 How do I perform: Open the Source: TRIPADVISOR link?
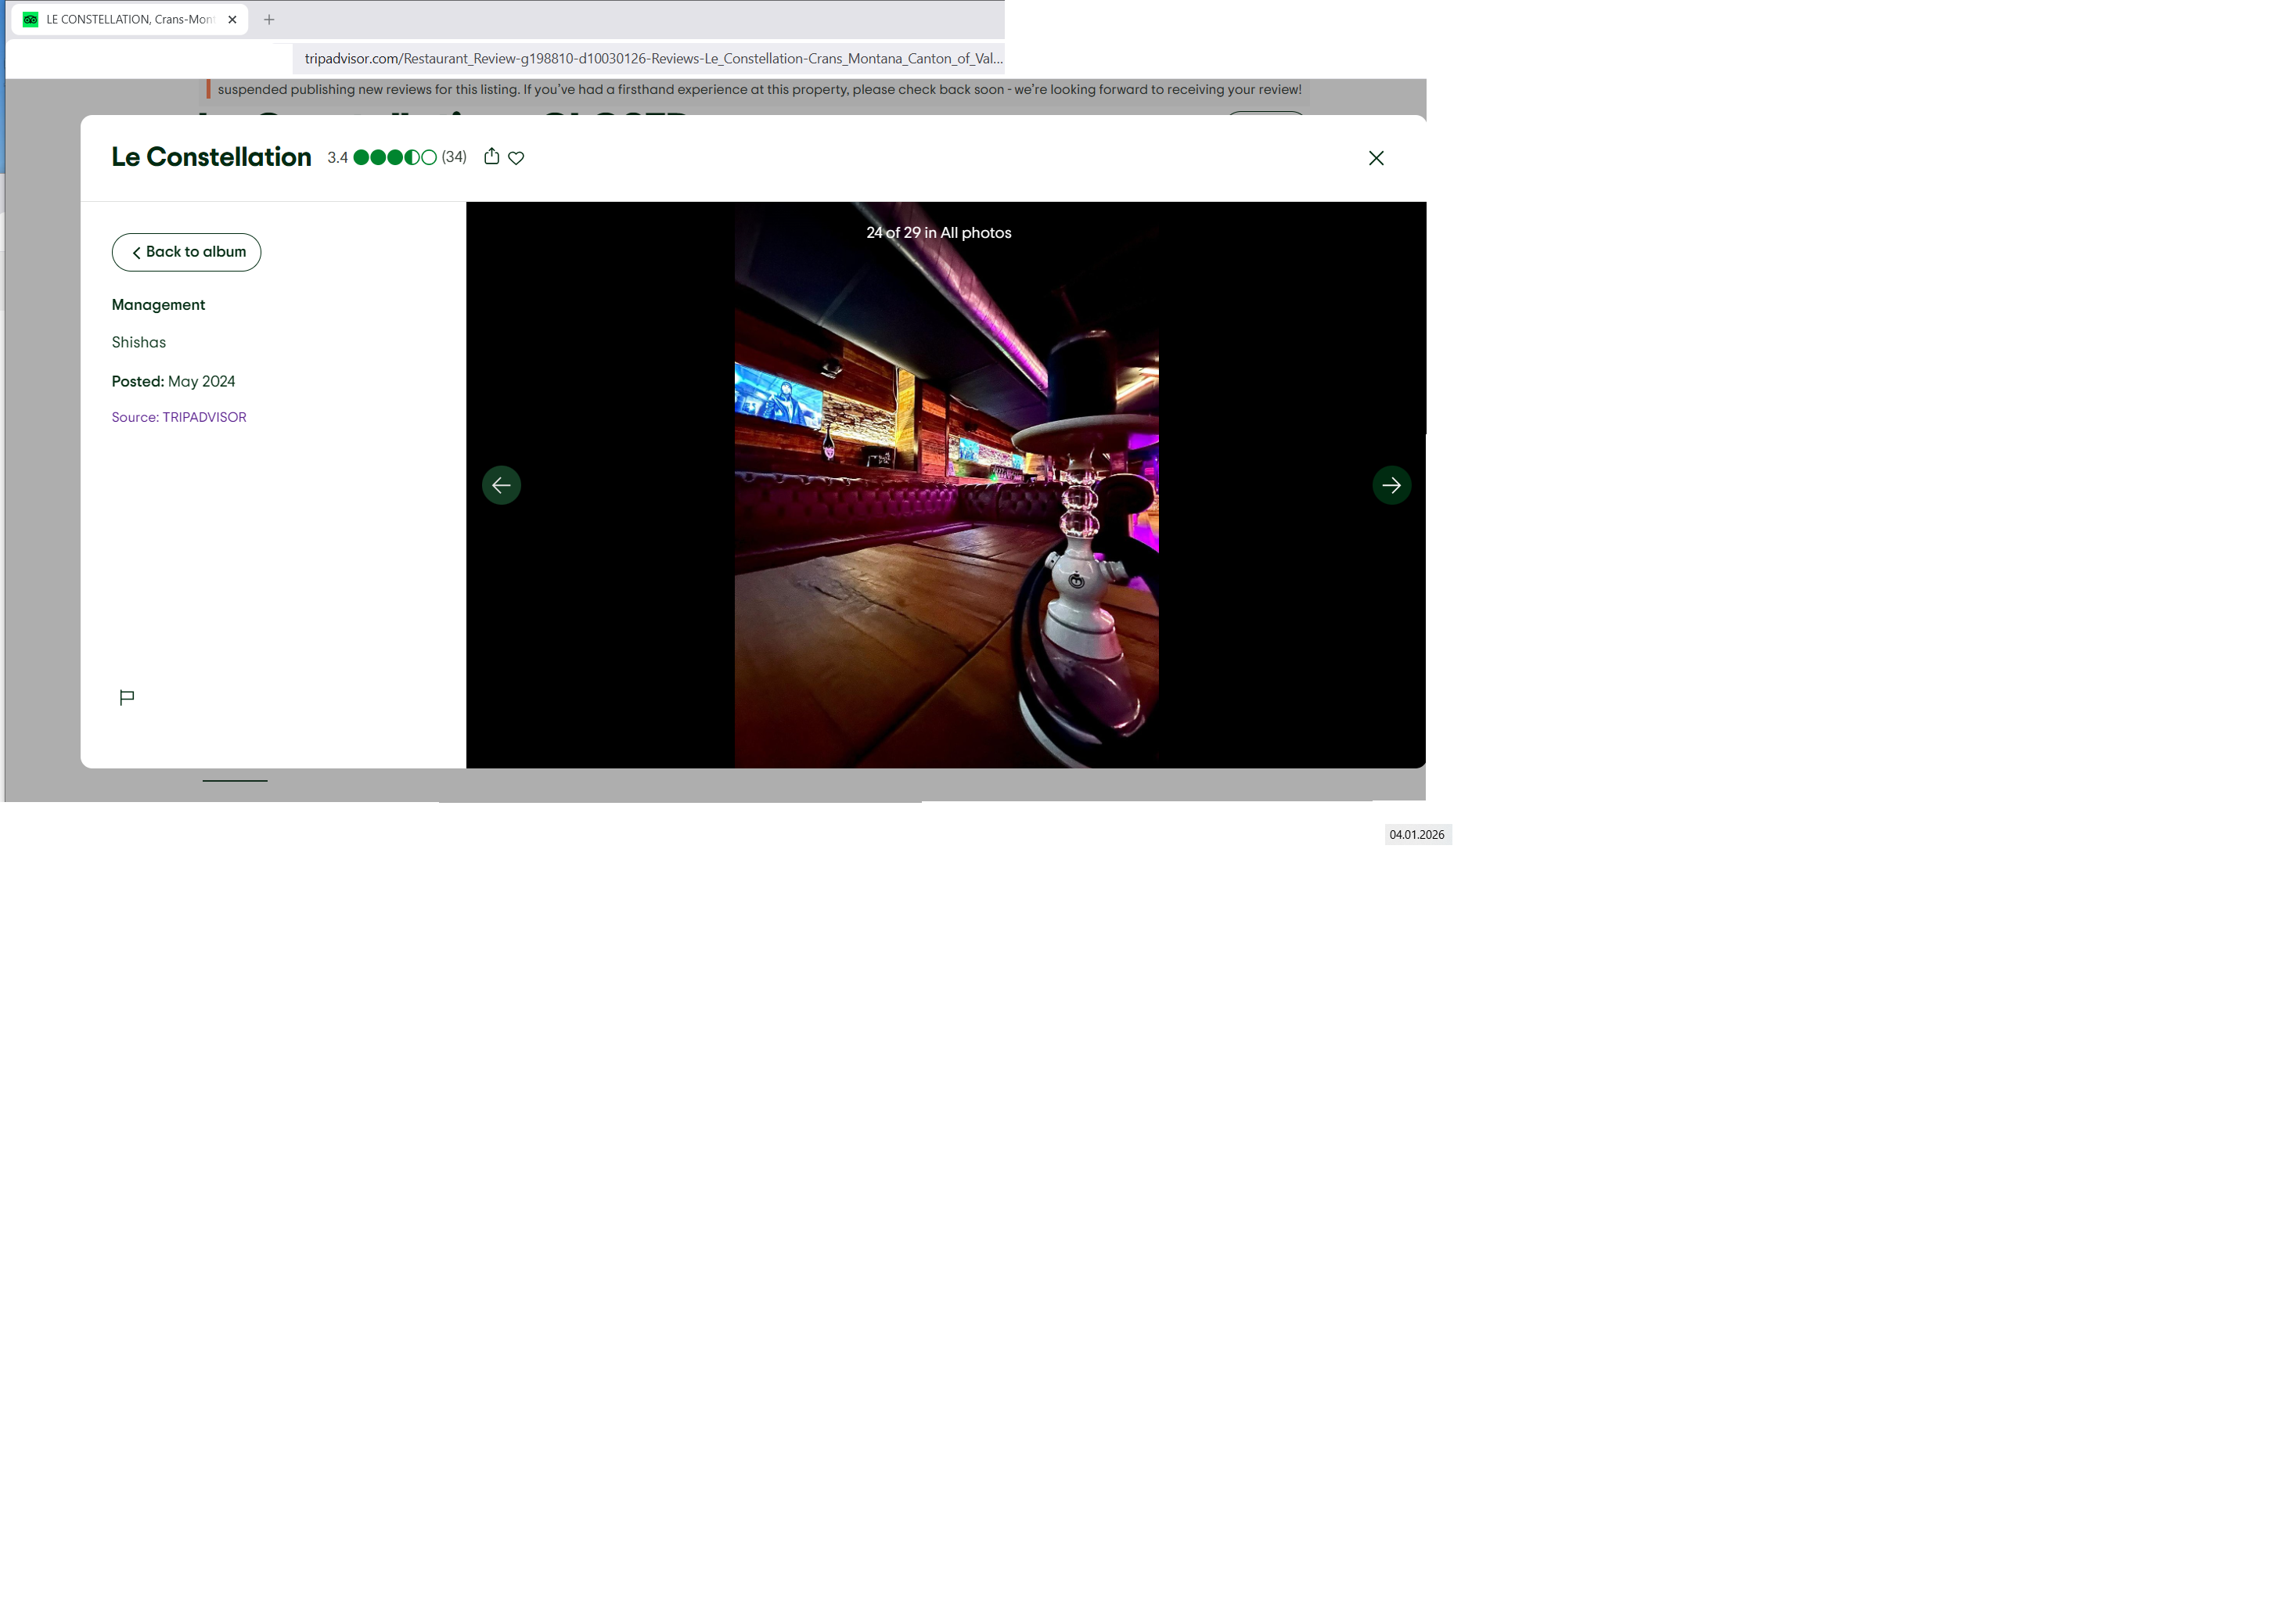[179, 417]
